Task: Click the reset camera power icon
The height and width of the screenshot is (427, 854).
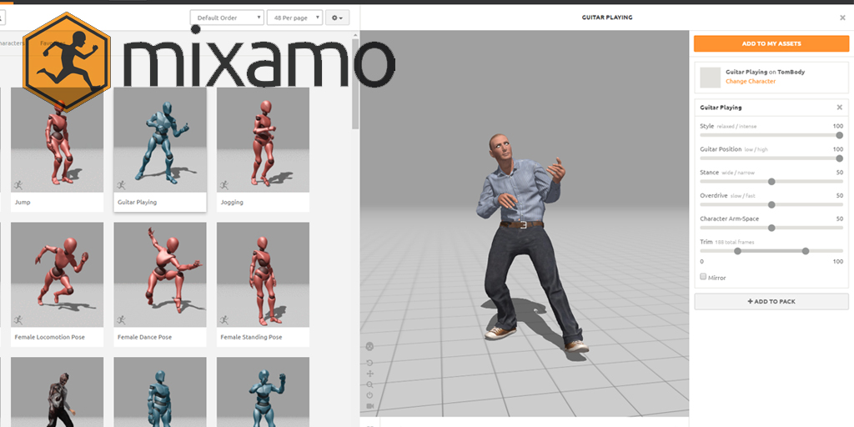Action: tap(369, 395)
